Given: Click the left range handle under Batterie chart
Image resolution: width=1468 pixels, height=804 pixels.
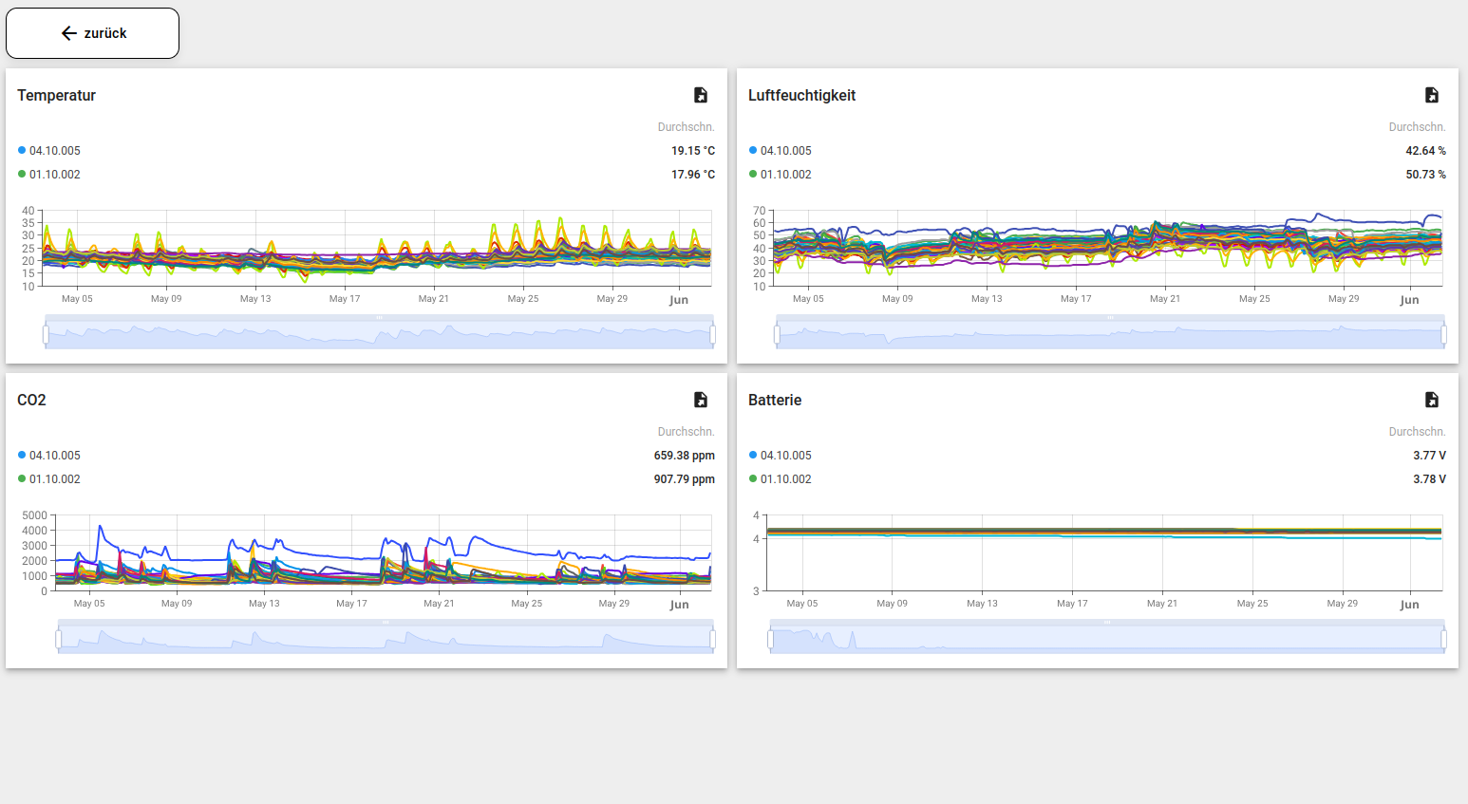Looking at the screenshot, I should (770, 639).
